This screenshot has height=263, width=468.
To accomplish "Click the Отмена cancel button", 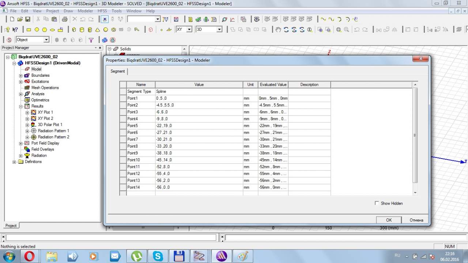I will coord(416,220).
